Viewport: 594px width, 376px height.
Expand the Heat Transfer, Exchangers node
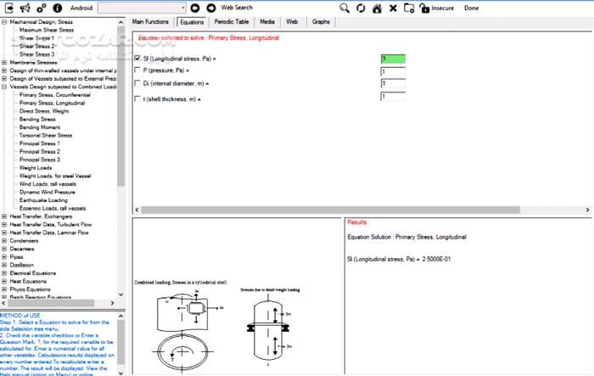coord(5,216)
